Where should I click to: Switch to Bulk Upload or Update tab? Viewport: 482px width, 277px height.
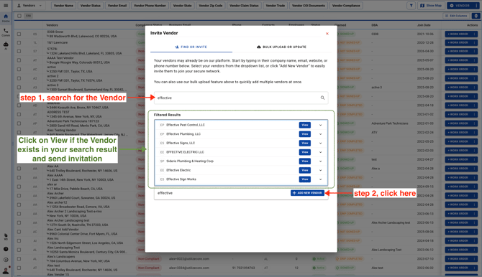pos(281,47)
